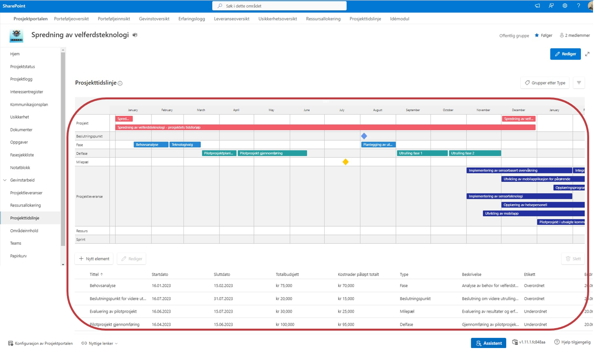Click the question mark help icon
594x349 pixels.
578,6
